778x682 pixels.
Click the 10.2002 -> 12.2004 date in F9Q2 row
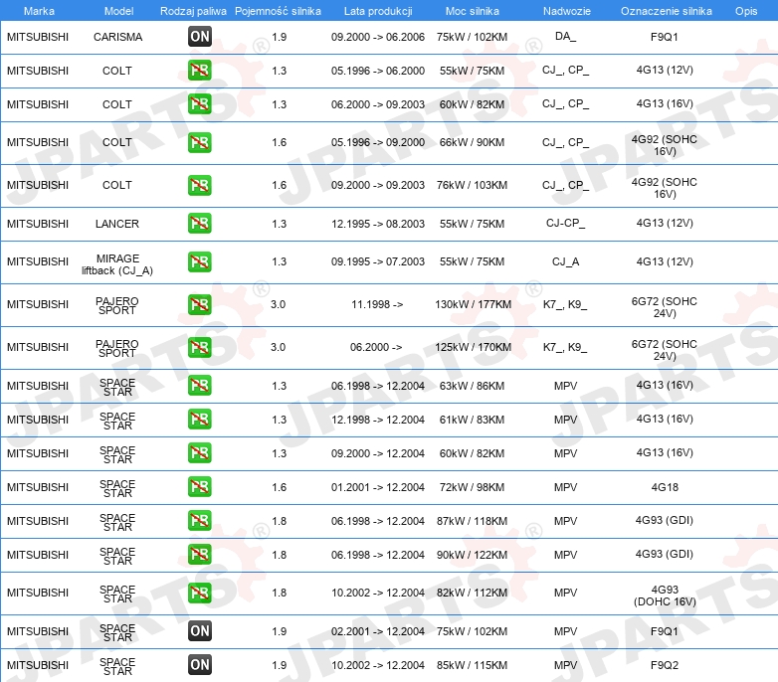378,665
